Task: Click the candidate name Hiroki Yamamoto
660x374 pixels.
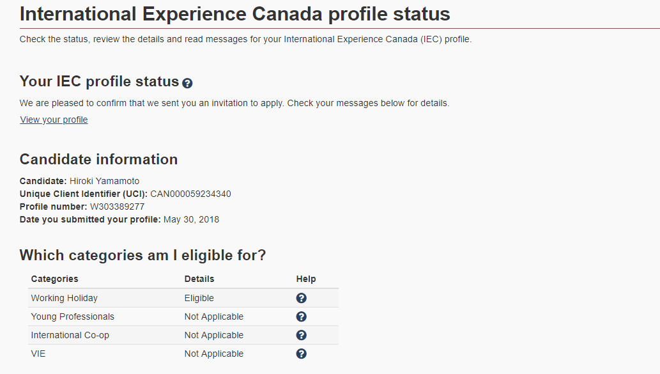Action: [104, 181]
